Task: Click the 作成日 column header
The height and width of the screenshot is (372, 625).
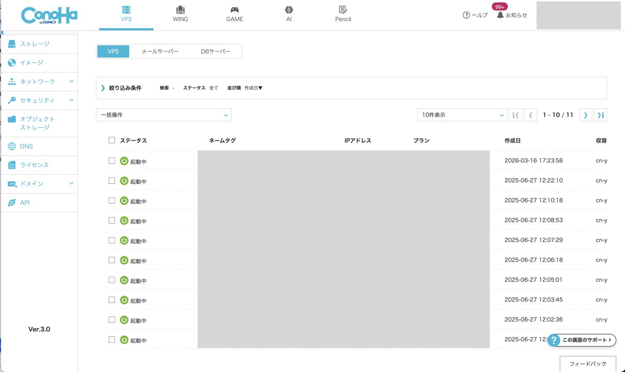Action: (x=512, y=140)
